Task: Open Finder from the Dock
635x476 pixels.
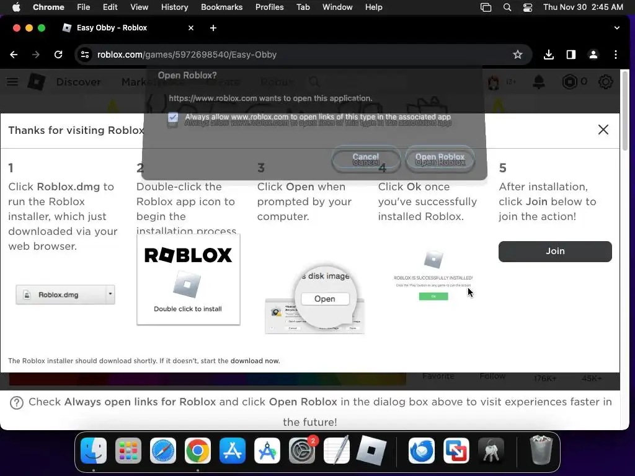Action: [x=94, y=451]
